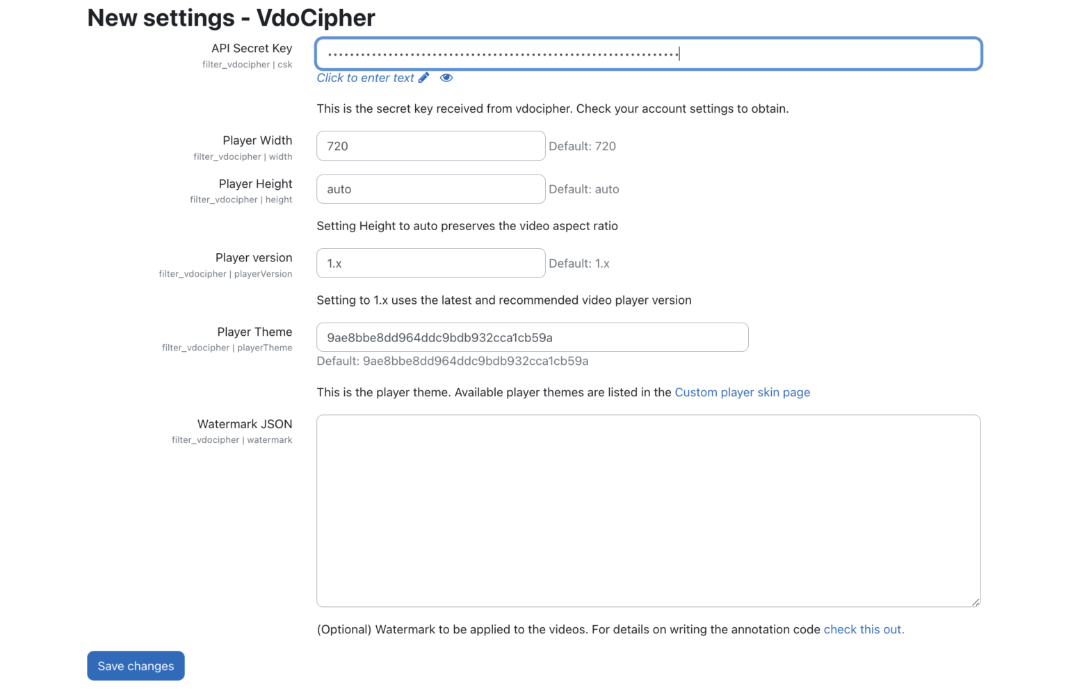
Task: Select the Player version field showing 1.x
Action: click(x=430, y=263)
